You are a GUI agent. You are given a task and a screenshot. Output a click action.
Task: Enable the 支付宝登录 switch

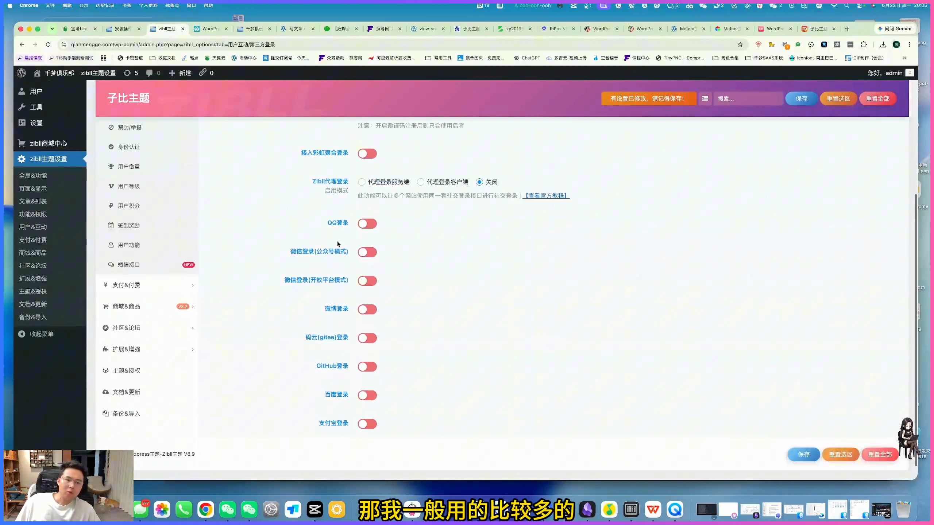pyautogui.click(x=367, y=424)
